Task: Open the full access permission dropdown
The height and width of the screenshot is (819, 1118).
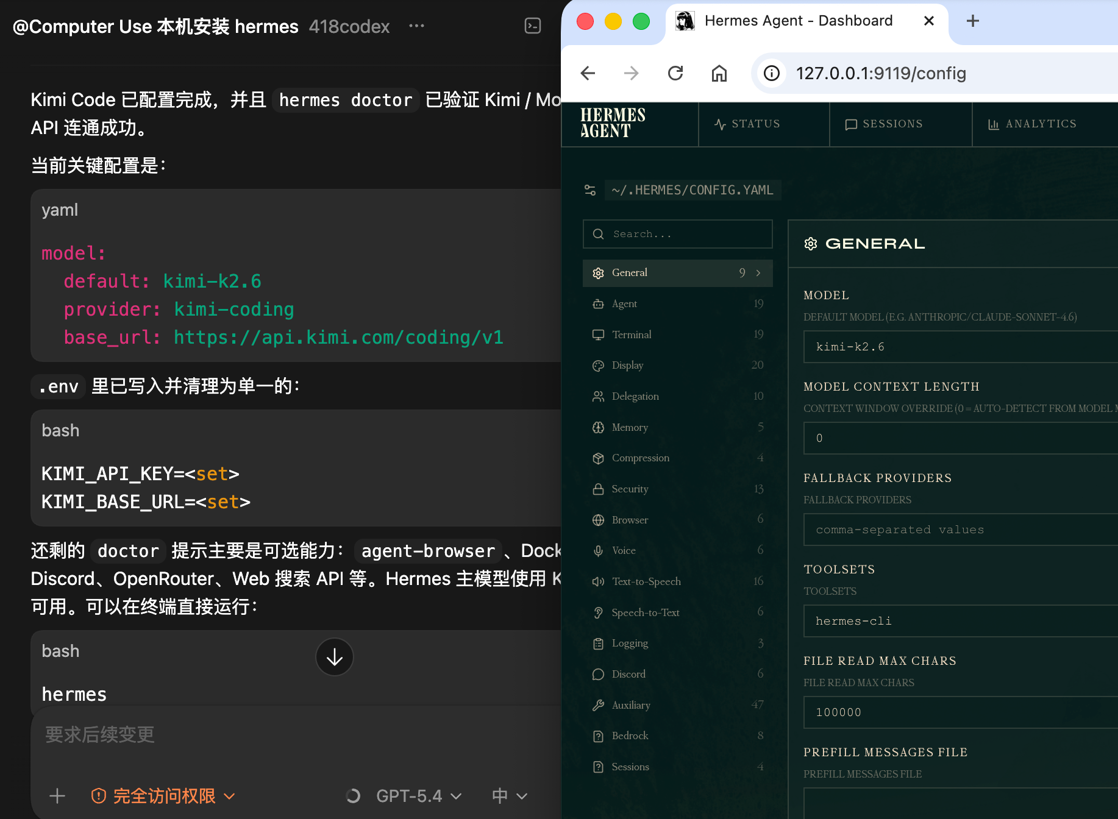Action: pos(163,796)
